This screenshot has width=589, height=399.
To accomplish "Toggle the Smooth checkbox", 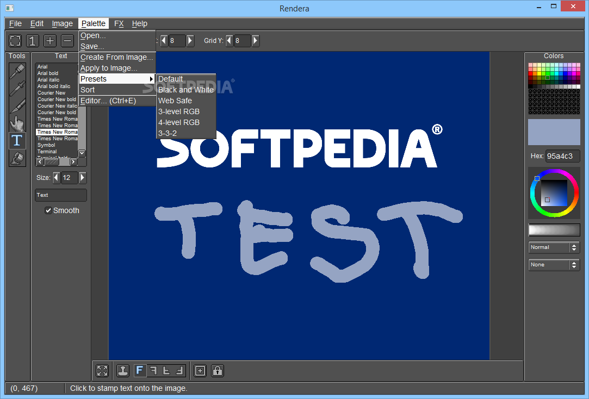I will (x=48, y=210).
